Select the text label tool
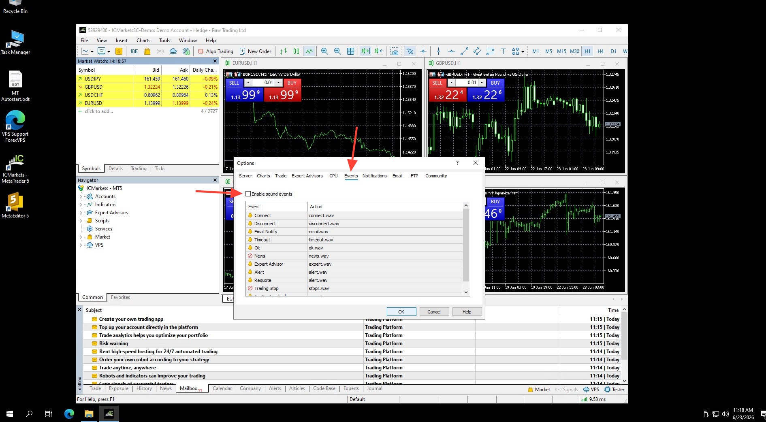766x422 pixels. pos(503,51)
